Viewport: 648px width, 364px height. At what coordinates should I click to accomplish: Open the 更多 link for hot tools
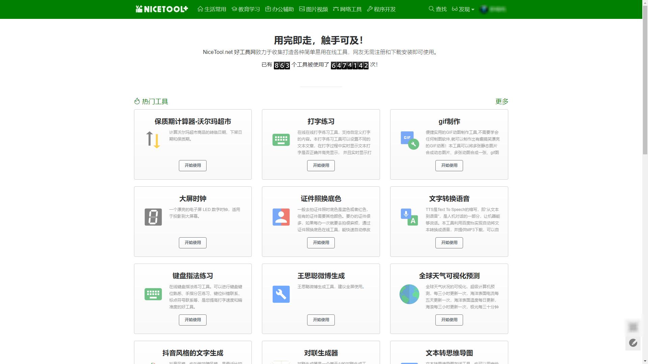[502, 101]
